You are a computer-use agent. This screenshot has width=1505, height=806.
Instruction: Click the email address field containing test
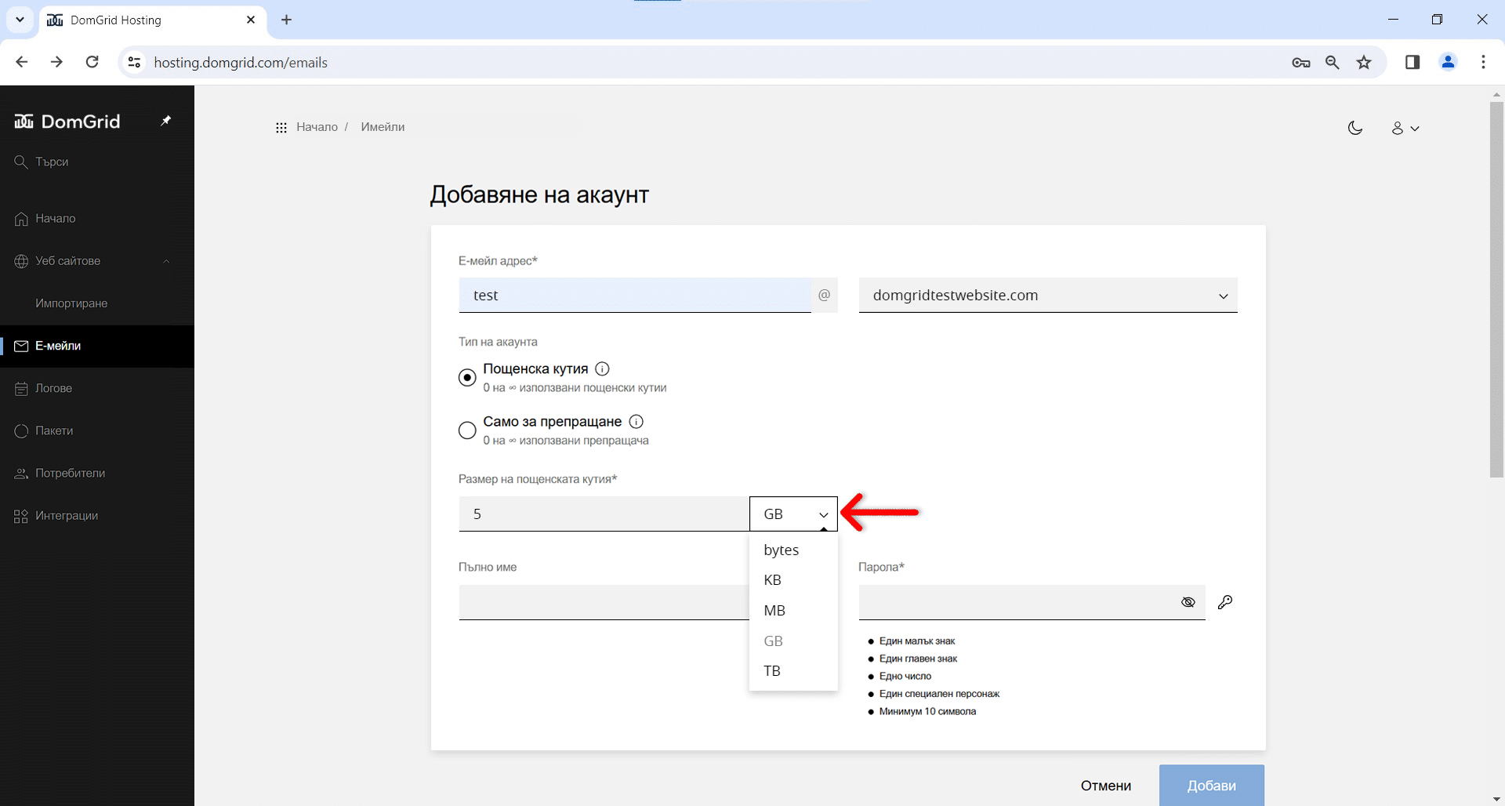635,295
